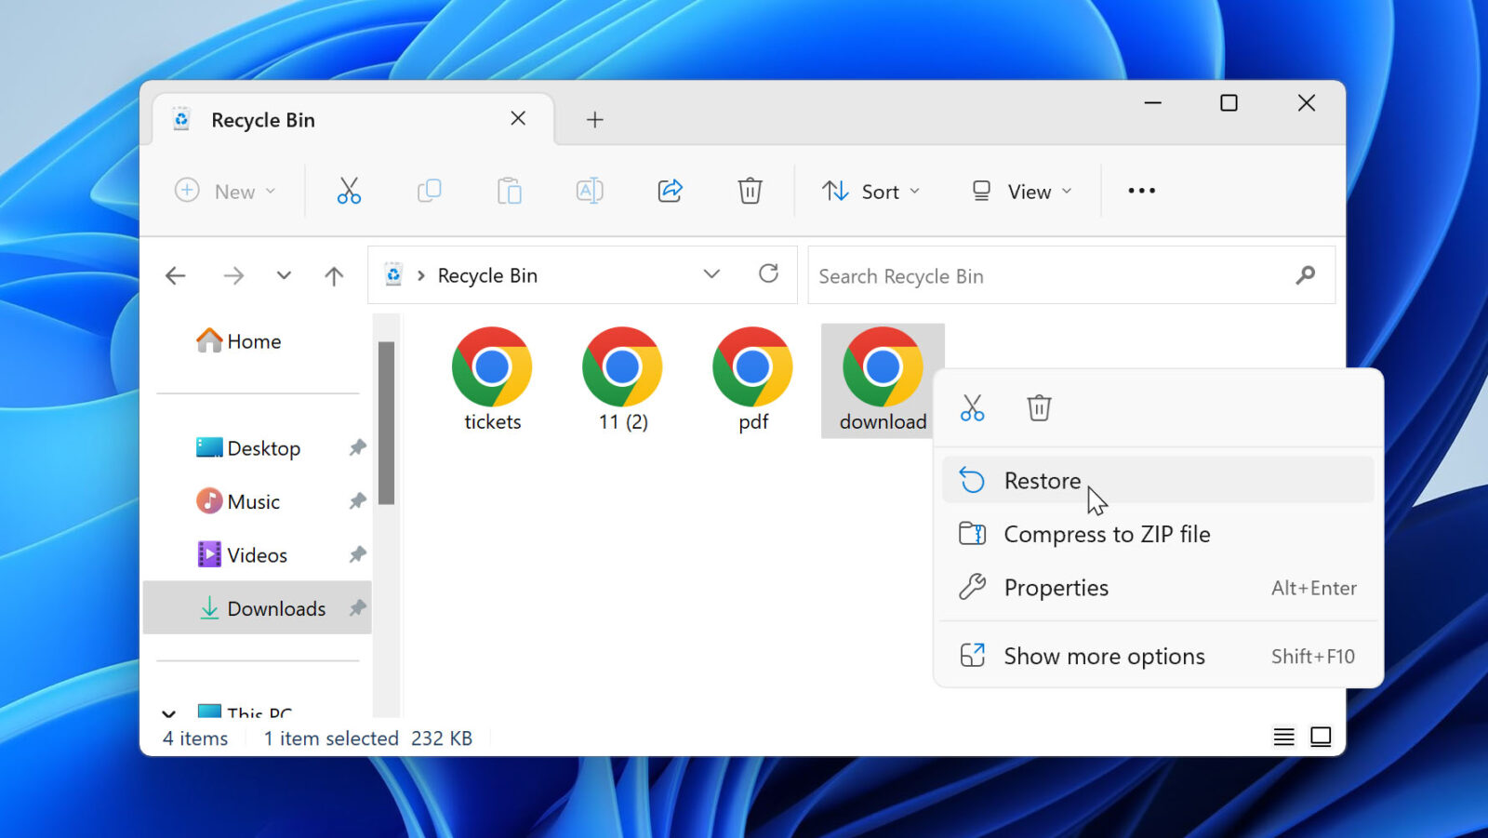Choose Compress to ZIP file

(x=1107, y=534)
